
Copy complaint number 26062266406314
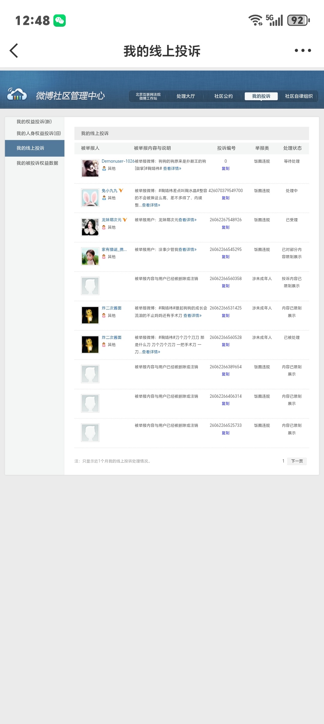[226, 403]
